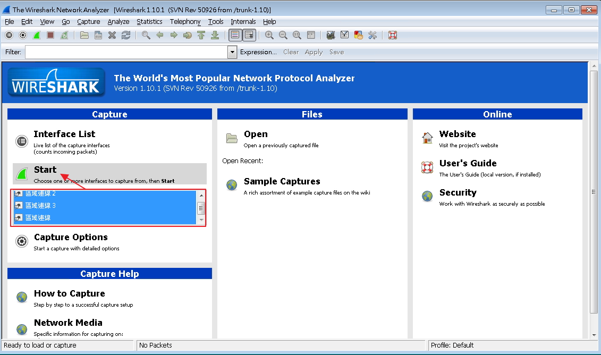Open Capture Options in Capture panel
Viewport: 601px width, 355px height.
pos(71,238)
